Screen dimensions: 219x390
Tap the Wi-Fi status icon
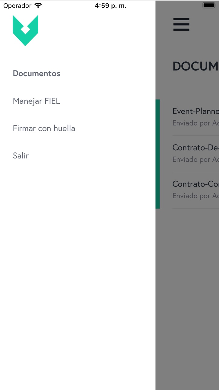[38, 5]
